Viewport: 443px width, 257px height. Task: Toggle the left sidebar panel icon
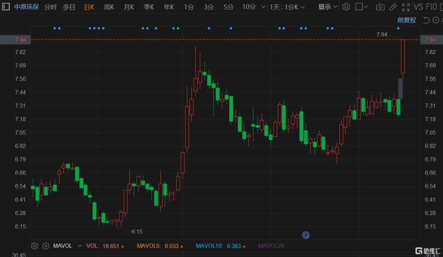(x=6, y=7)
